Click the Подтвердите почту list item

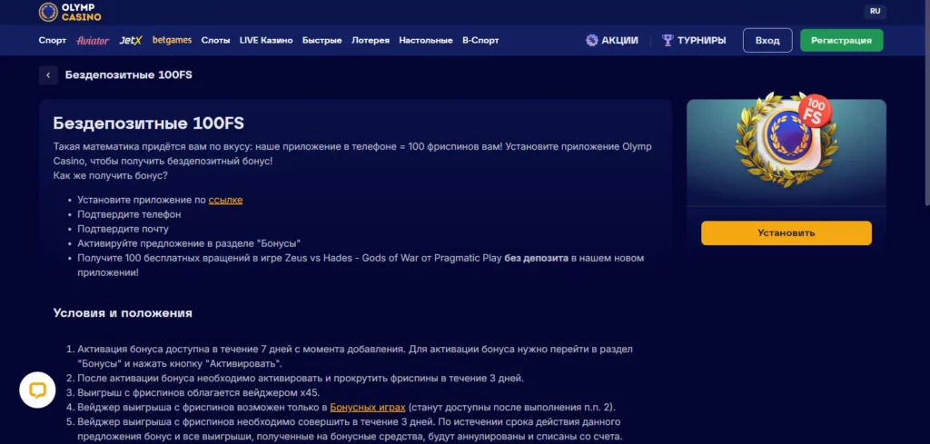[x=124, y=229]
